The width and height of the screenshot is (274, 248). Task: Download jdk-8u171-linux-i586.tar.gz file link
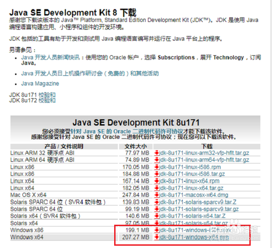point(192,174)
